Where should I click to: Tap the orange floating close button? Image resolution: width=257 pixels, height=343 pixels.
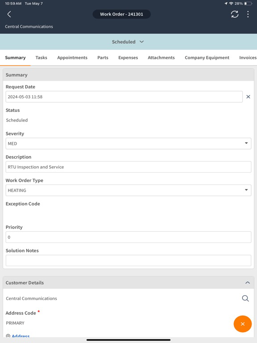coord(243,324)
